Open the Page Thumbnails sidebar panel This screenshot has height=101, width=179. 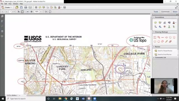pyautogui.click(x=2, y=16)
